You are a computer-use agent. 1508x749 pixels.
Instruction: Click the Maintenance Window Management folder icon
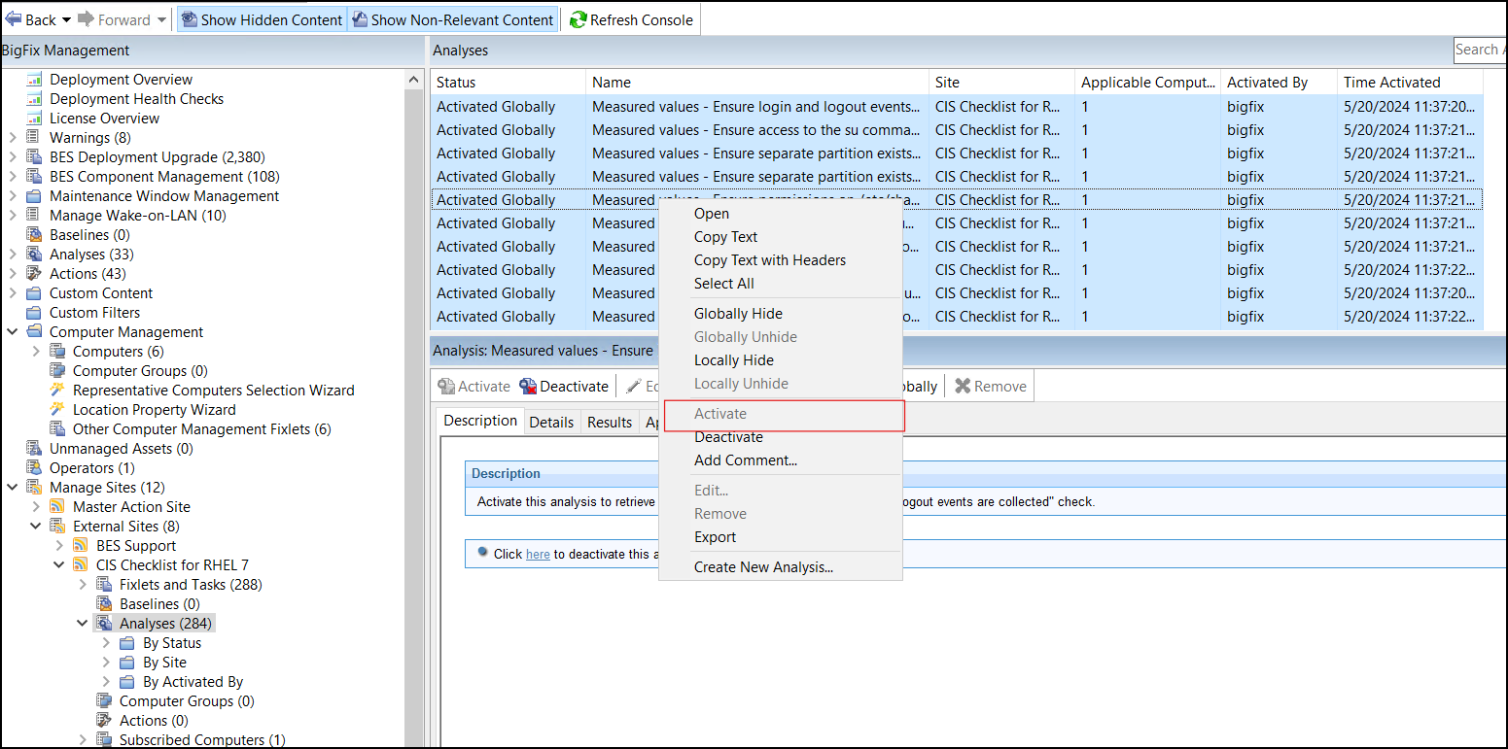34,196
